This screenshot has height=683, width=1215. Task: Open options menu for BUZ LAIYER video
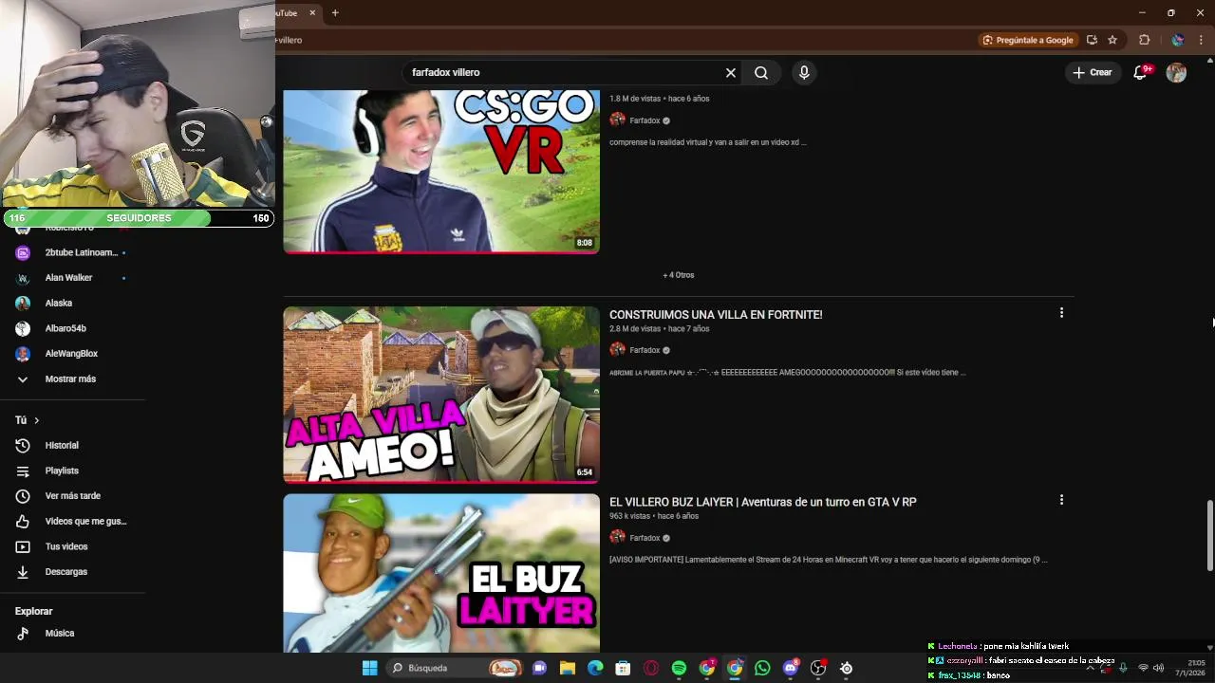click(1061, 499)
